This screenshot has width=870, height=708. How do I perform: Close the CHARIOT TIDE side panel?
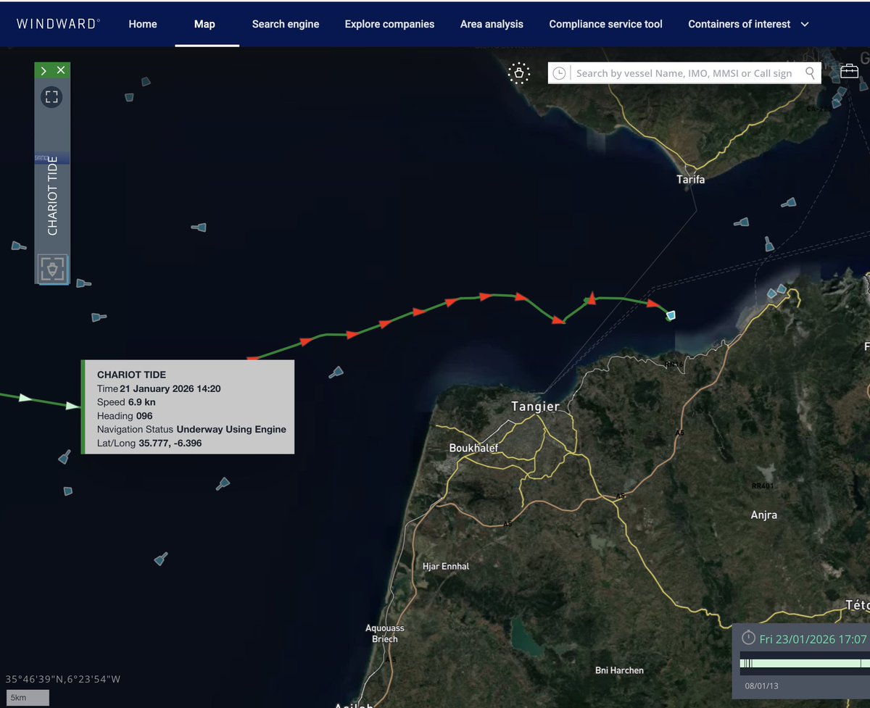[59, 70]
